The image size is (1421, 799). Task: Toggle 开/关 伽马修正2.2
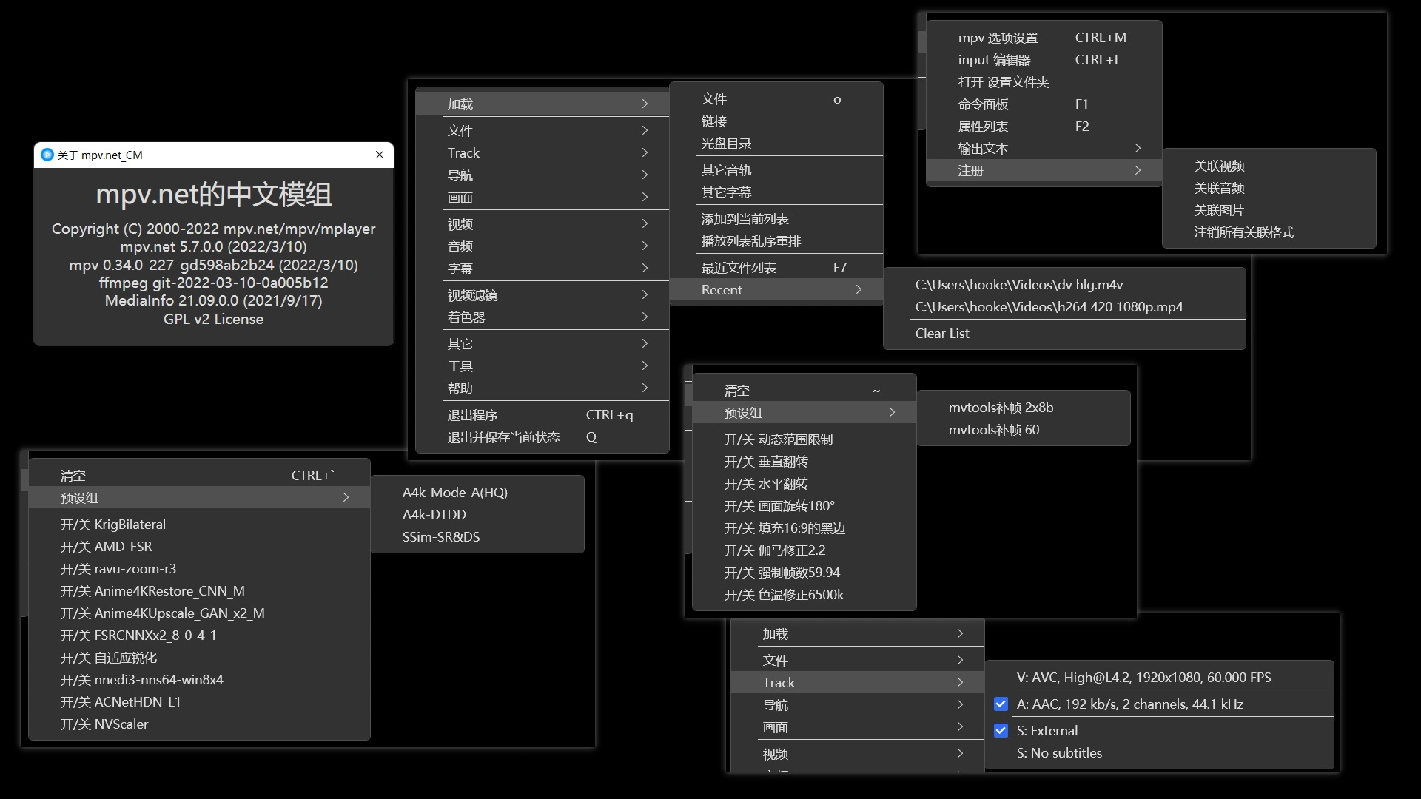(x=804, y=550)
